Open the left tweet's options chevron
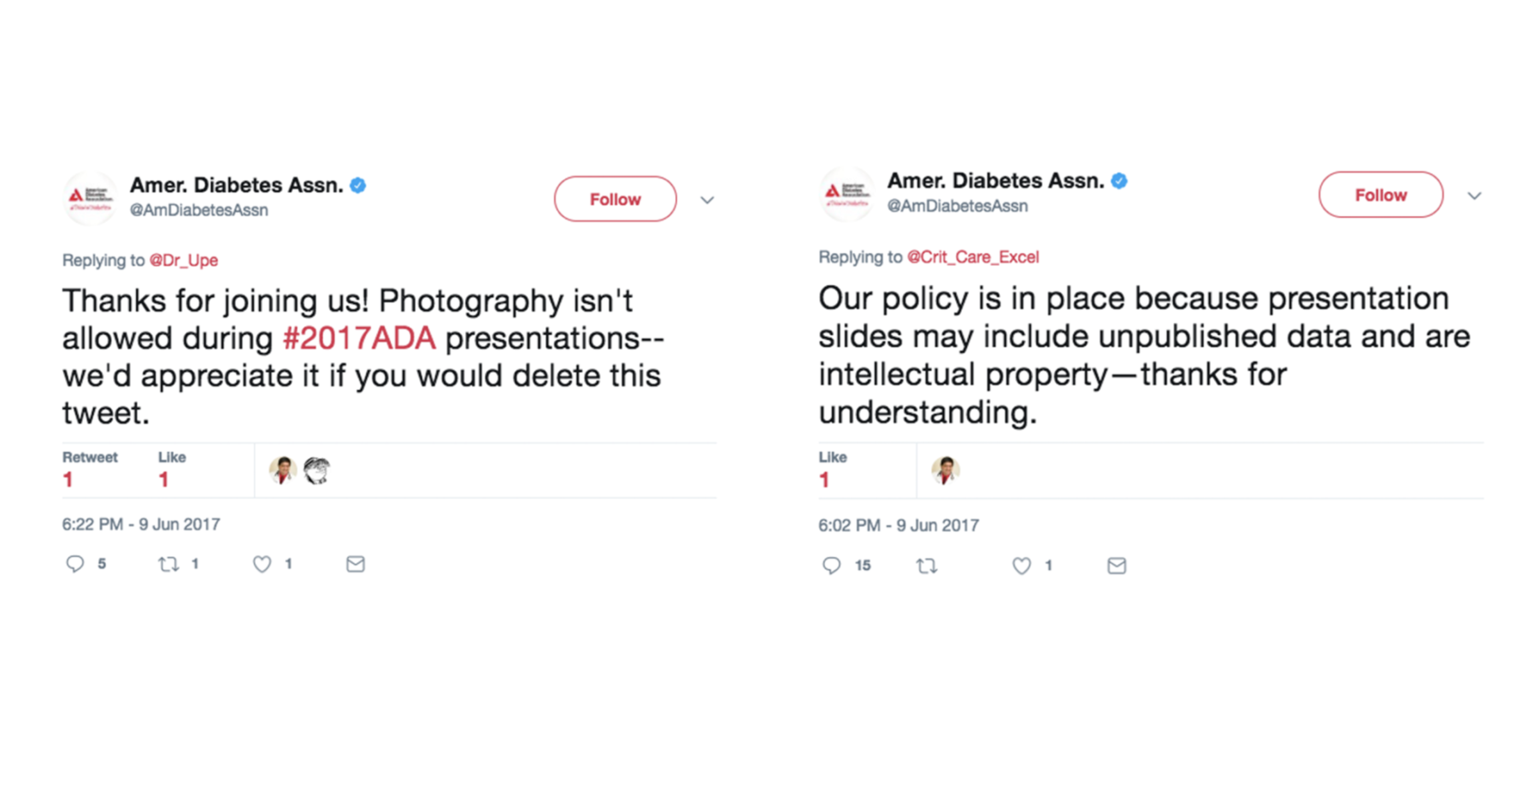The width and height of the screenshot is (1539, 805). pyautogui.click(x=707, y=200)
